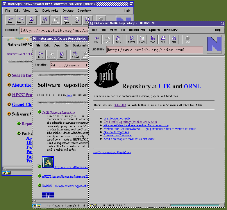Image resolution: width=227 pixels, height=210 pixels.
Task: Open Bookmarks menu in NHSE window
Action: (50, 11)
